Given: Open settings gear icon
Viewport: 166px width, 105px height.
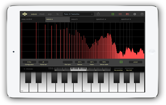Looking at the screenshot, I should (135, 14).
